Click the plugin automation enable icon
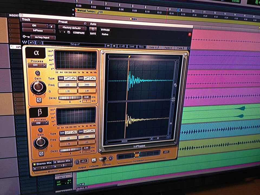The image size is (260, 195). point(93,29)
